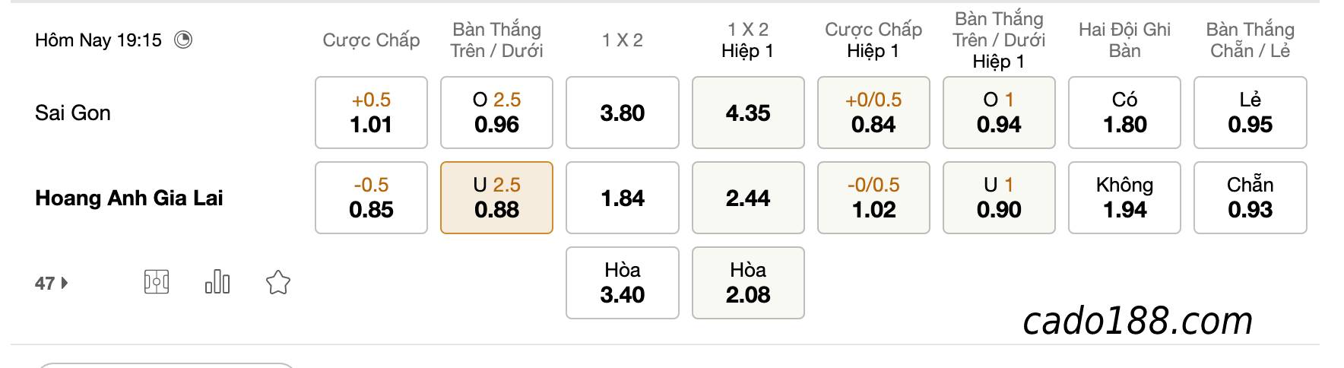Screen dimensions: 1344x368
Task: Choose both teams score Không at 1.94
Action: coord(1124,198)
